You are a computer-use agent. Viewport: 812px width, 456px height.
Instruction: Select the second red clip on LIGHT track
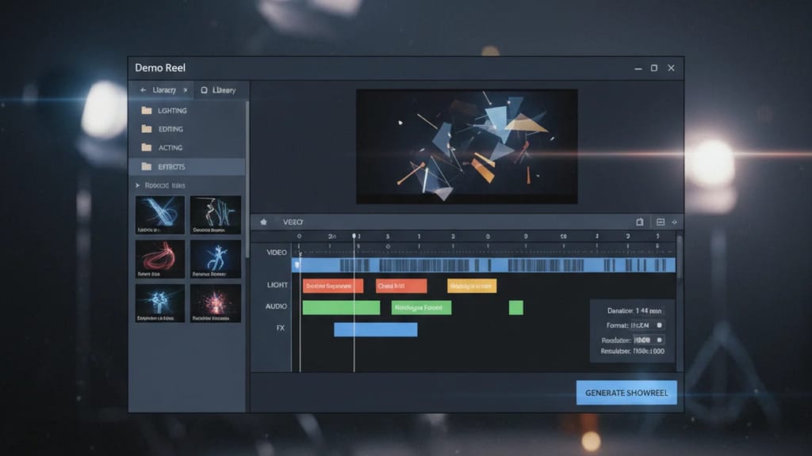(401, 286)
